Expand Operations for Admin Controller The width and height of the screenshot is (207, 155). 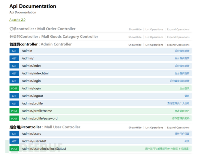click(x=178, y=45)
